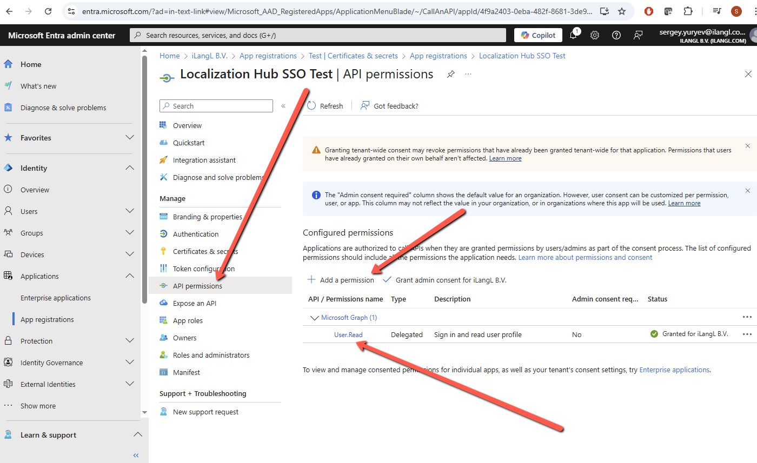Open New support request
757x463 pixels.
(205, 412)
